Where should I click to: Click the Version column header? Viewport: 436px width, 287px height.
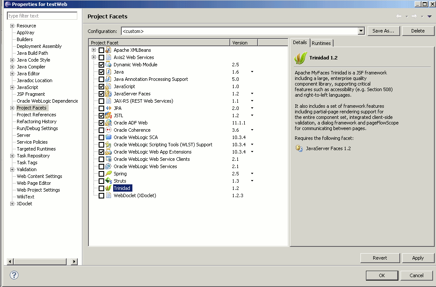click(244, 43)
